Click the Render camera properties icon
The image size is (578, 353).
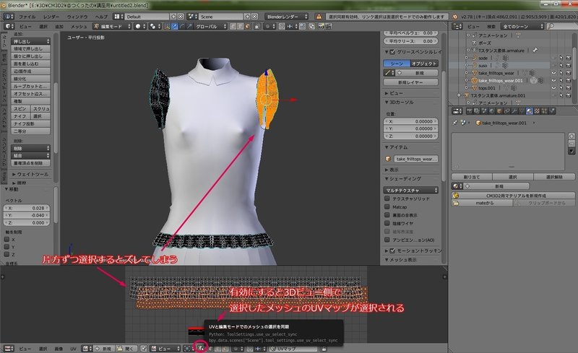click(469, 111)
